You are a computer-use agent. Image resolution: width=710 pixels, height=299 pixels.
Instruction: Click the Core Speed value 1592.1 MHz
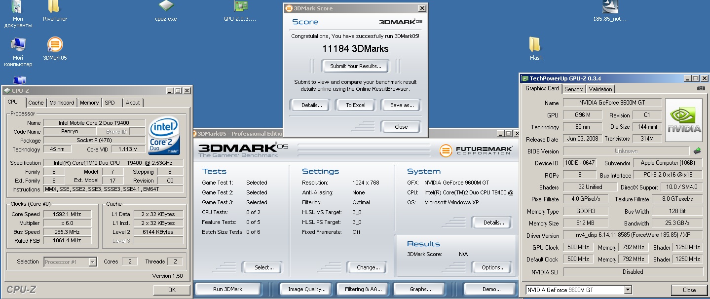(68, 214)
